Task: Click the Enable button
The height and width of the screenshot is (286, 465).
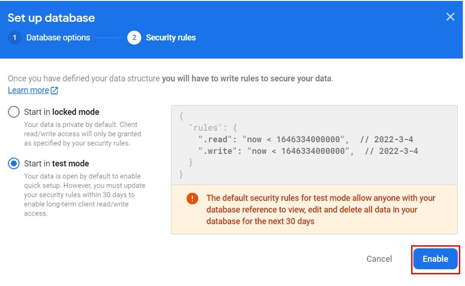Action: point(435,259)
